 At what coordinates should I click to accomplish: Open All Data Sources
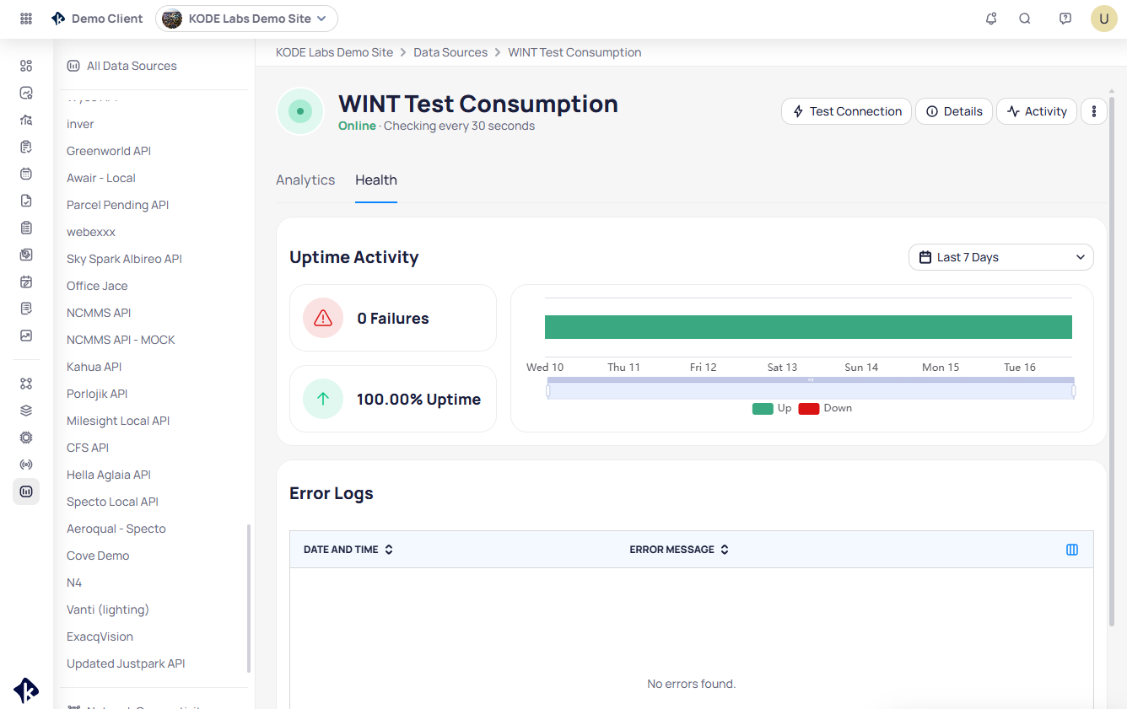(x=122, y=66)
